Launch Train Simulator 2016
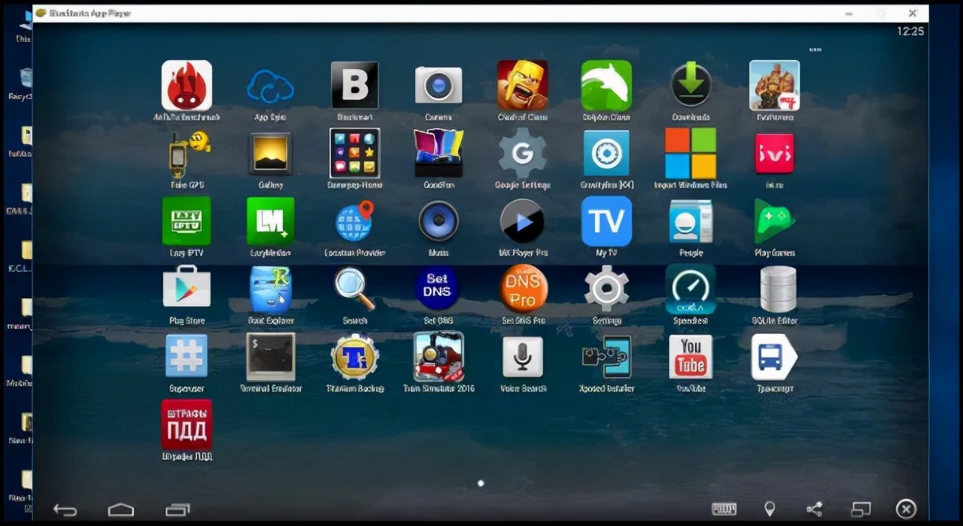Viewport: 963px width, 526px height. (438, 357)
